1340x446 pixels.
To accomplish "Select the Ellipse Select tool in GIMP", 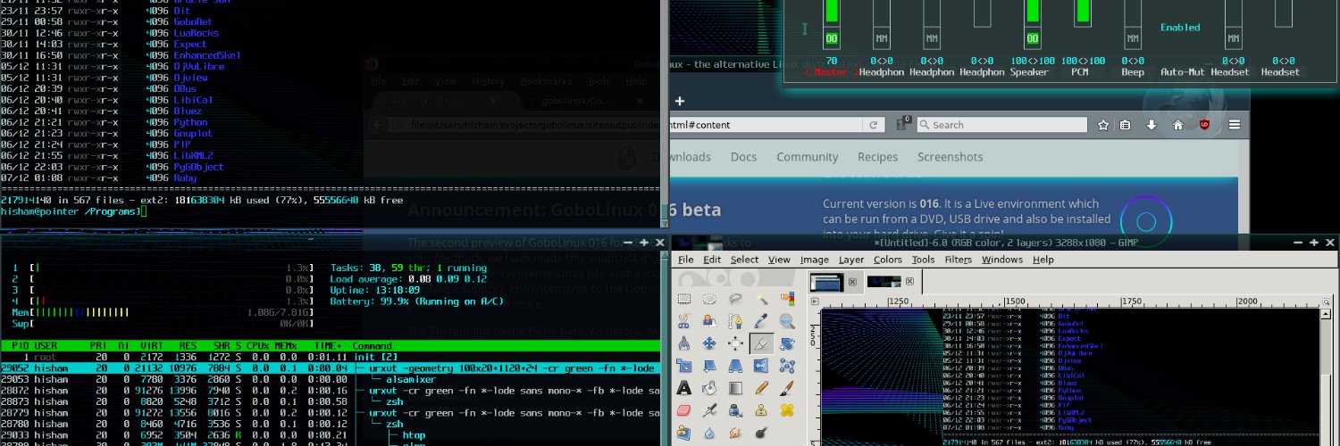I will click(709, 299).
